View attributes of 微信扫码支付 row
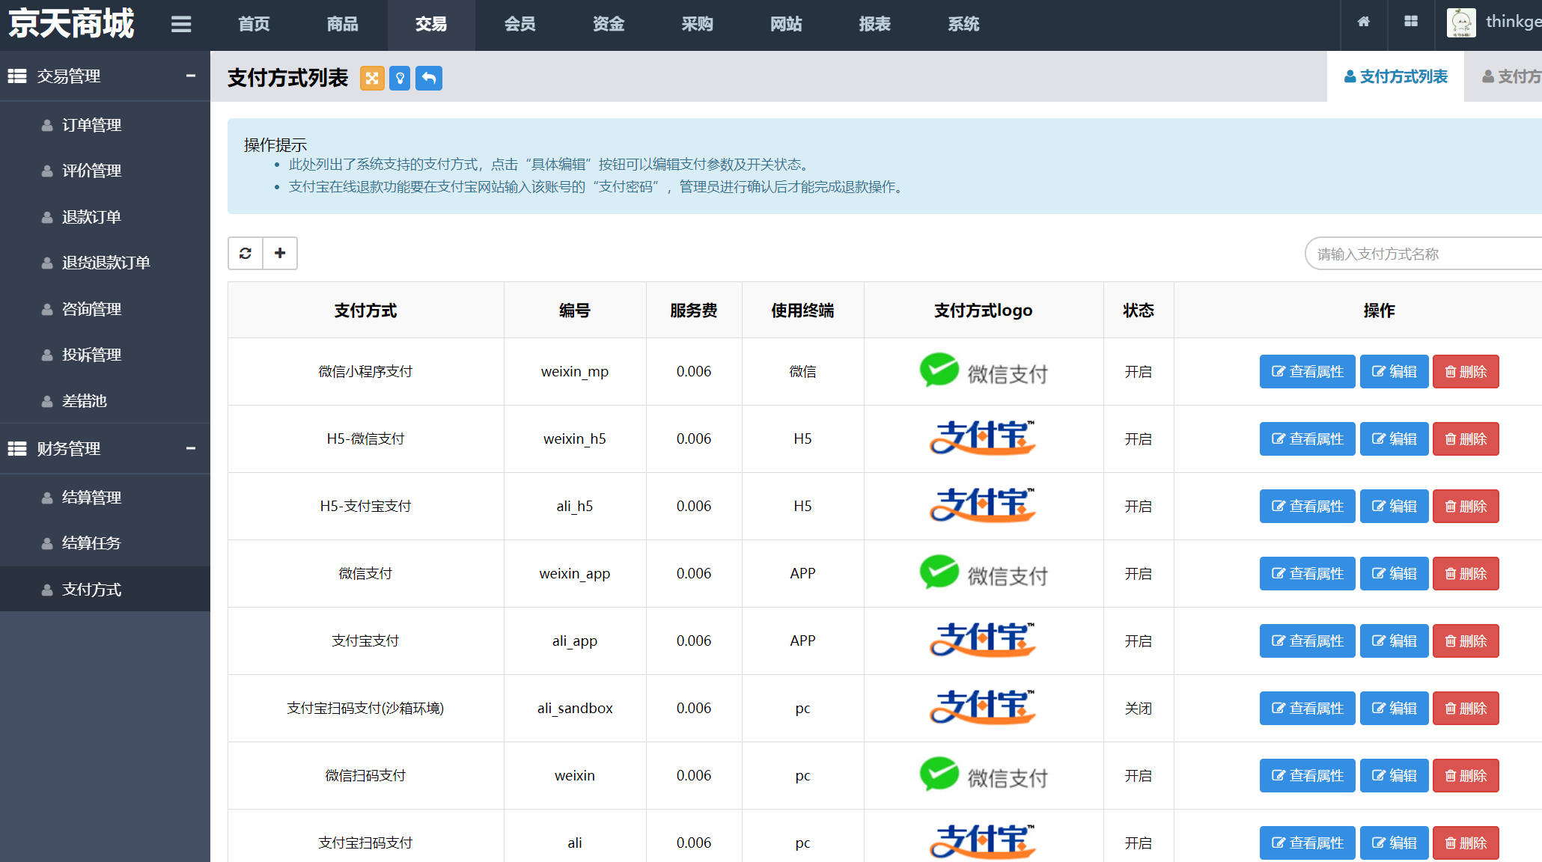The height and width of the screenshot is (862, 1542). click(x=1307, y=776)
